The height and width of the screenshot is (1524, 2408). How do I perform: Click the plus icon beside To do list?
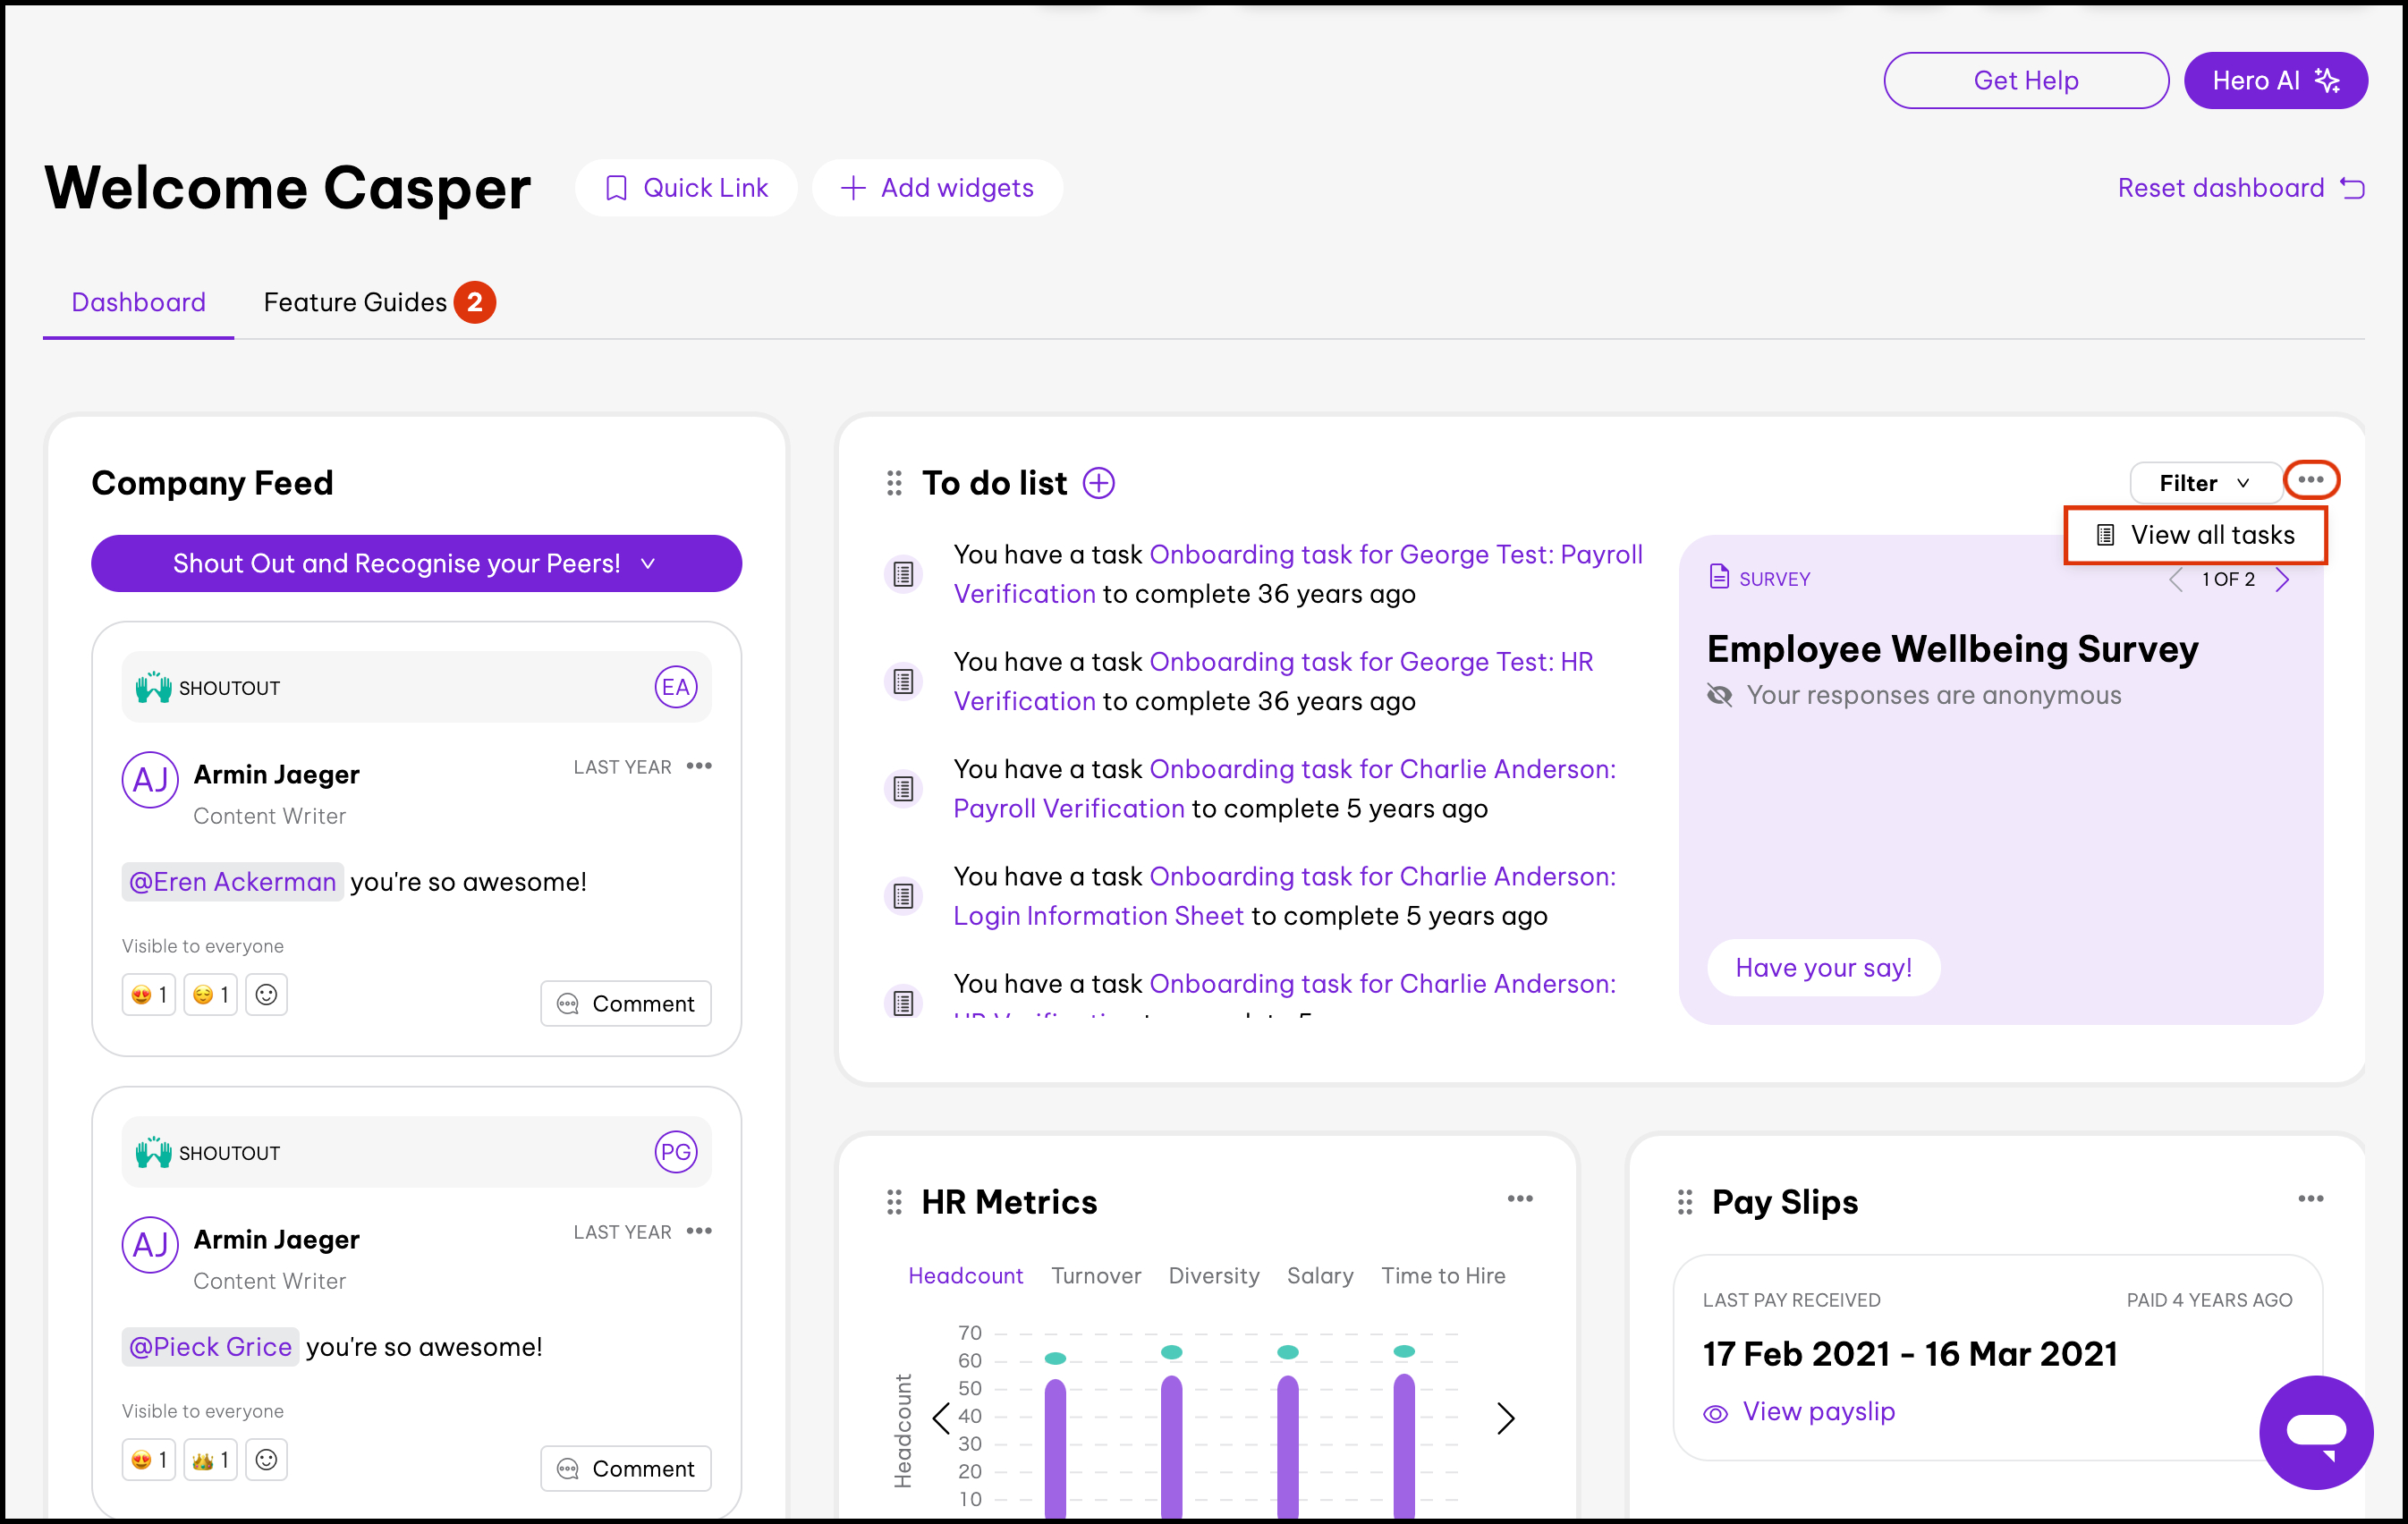pyautogui.click(x=1098, y=483)
